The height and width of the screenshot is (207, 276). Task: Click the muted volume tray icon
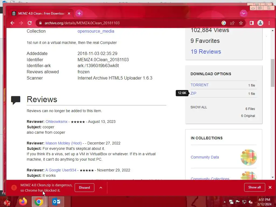point(251,202)
